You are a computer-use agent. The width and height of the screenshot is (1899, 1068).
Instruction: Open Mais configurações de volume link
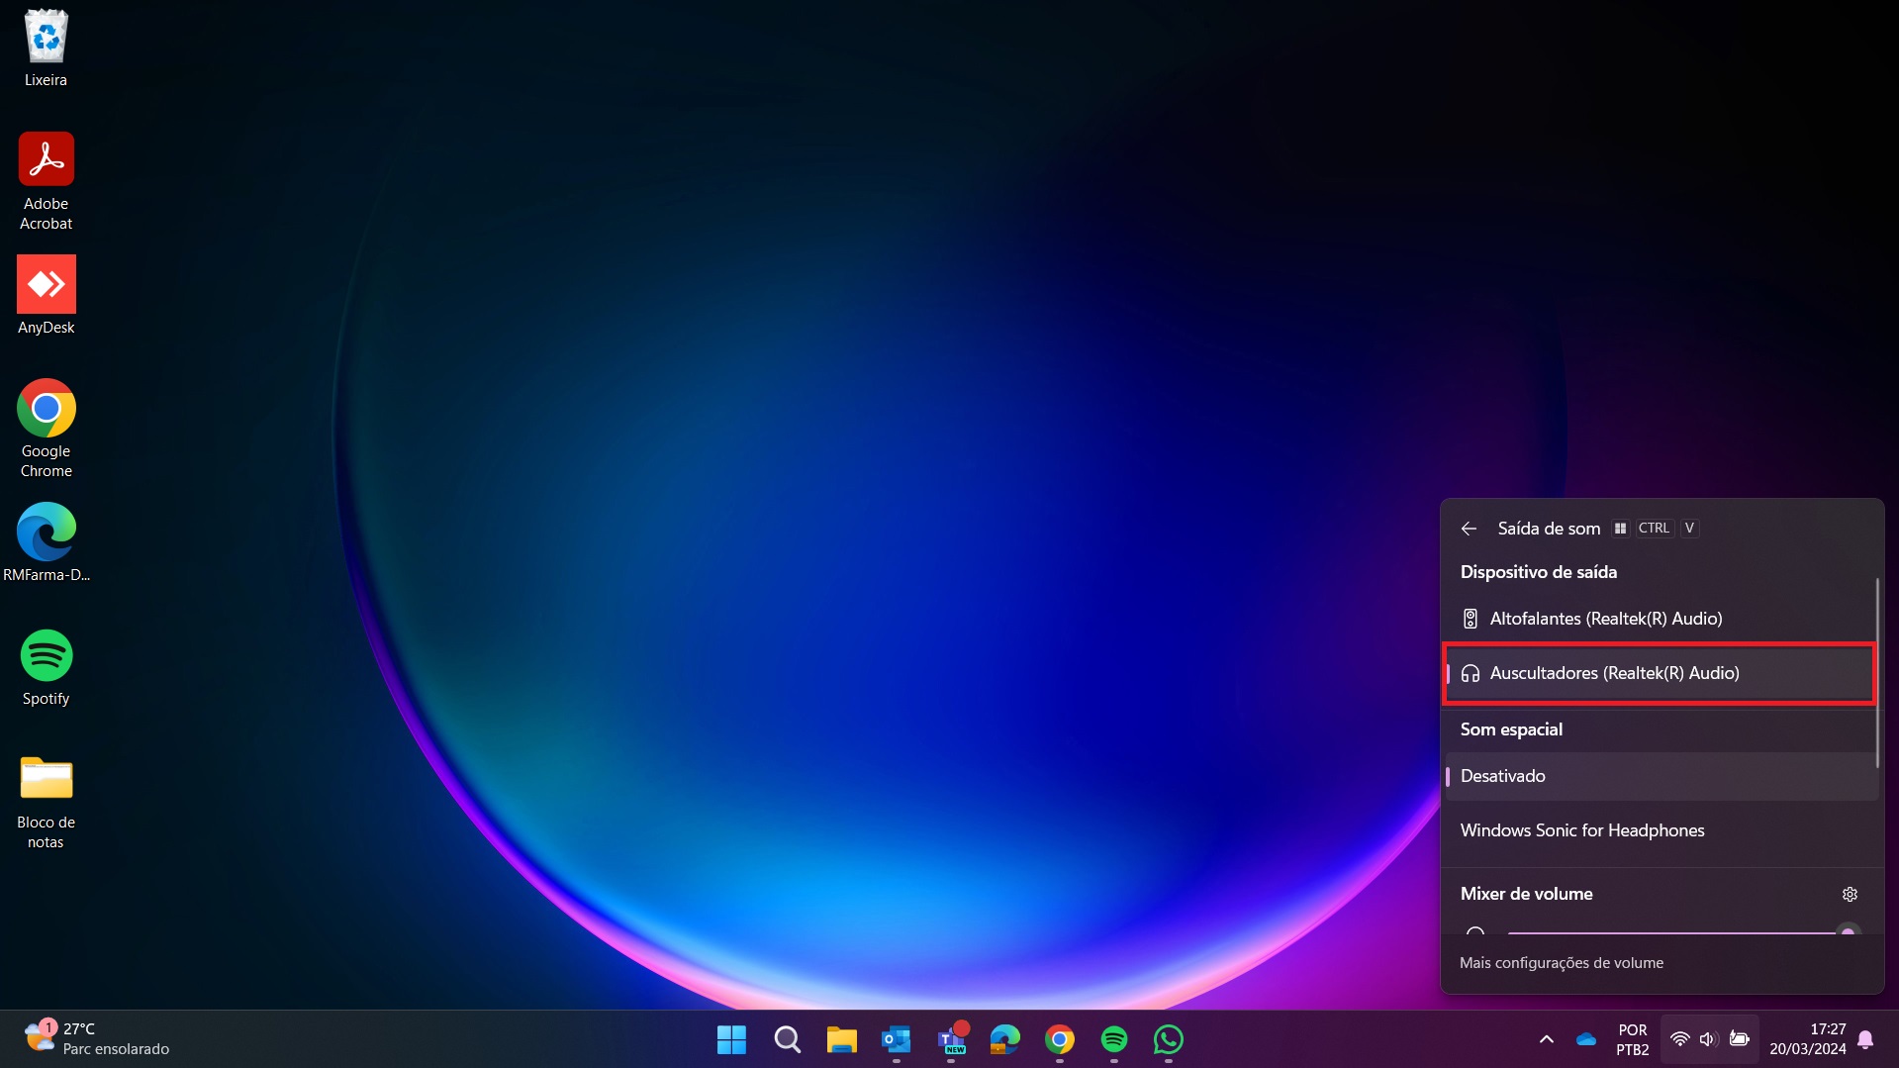click(1561, 963)
